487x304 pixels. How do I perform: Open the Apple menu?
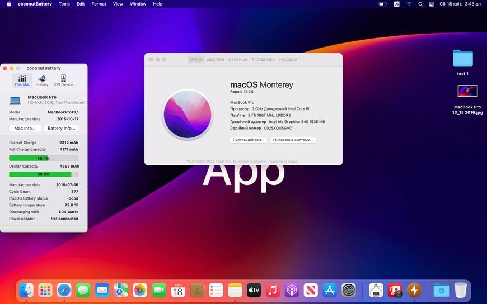[9, 4]
